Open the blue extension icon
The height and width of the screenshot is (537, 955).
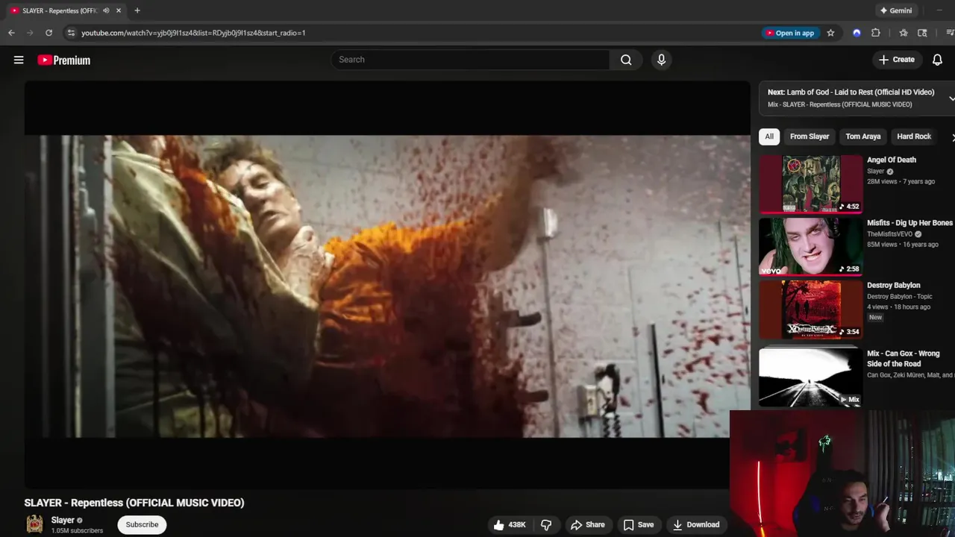point(857,33)
